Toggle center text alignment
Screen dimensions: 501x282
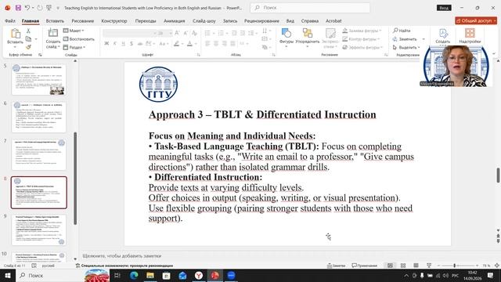click(x=216, y=44)
